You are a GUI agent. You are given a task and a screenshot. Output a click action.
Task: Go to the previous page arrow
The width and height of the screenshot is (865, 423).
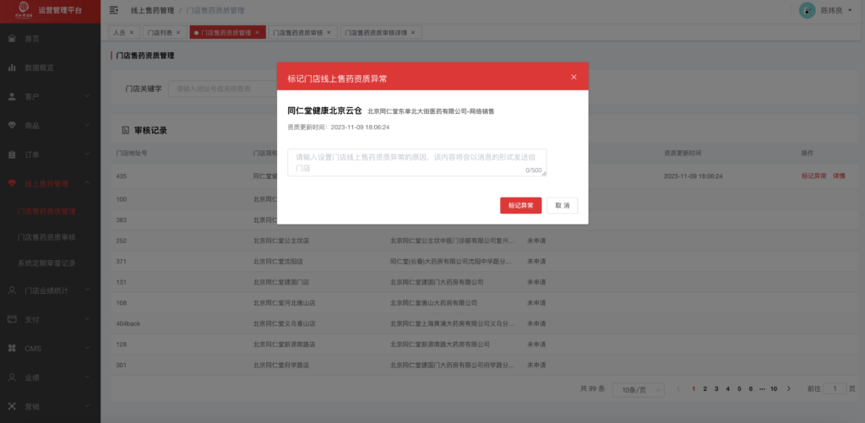point(678,389)
